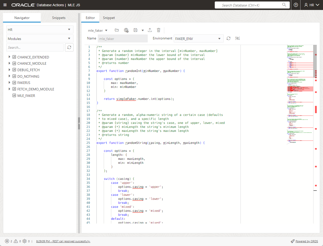Switch to the Navigator tab
Screen dimensions: 323x246
coord(22,18)
